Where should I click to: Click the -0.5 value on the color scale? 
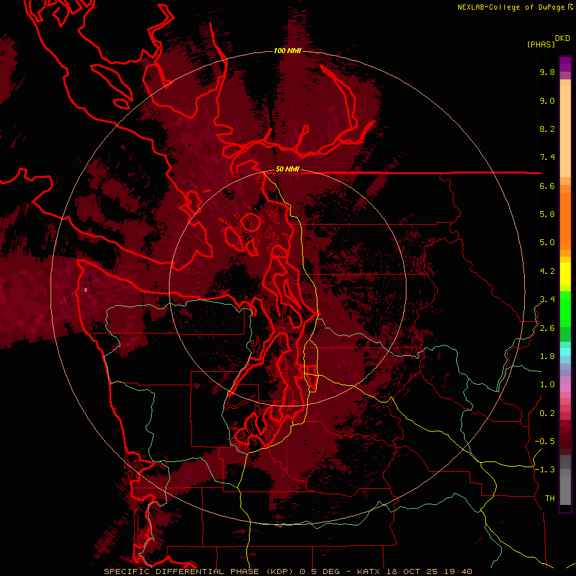click(545, 442)
